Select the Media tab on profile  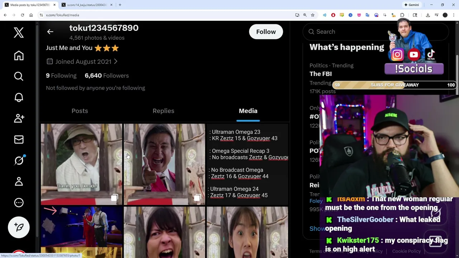(x=248, y=111)
